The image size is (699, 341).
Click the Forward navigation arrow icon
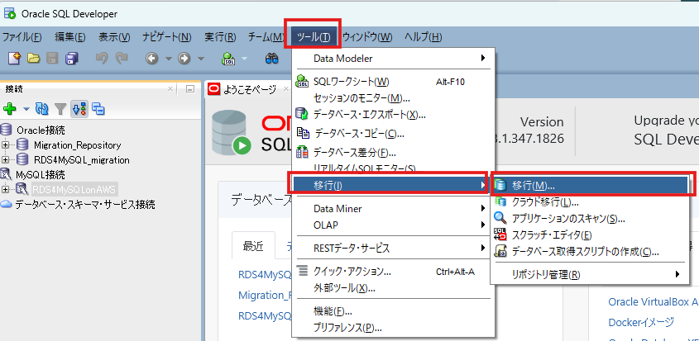[184, 59]
